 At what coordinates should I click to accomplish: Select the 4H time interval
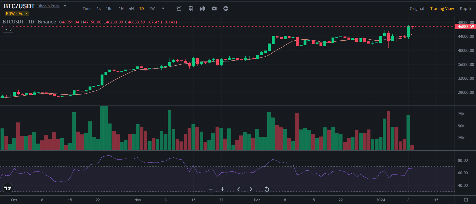[131, 9]
